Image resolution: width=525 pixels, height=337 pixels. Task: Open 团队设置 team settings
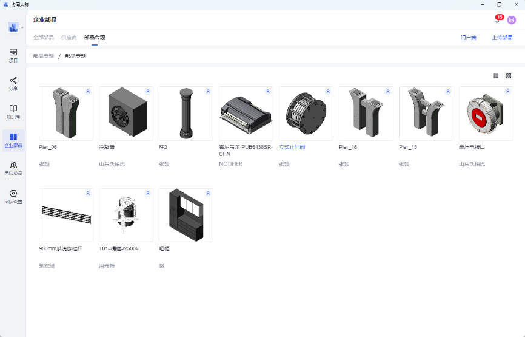click(13, 196)
